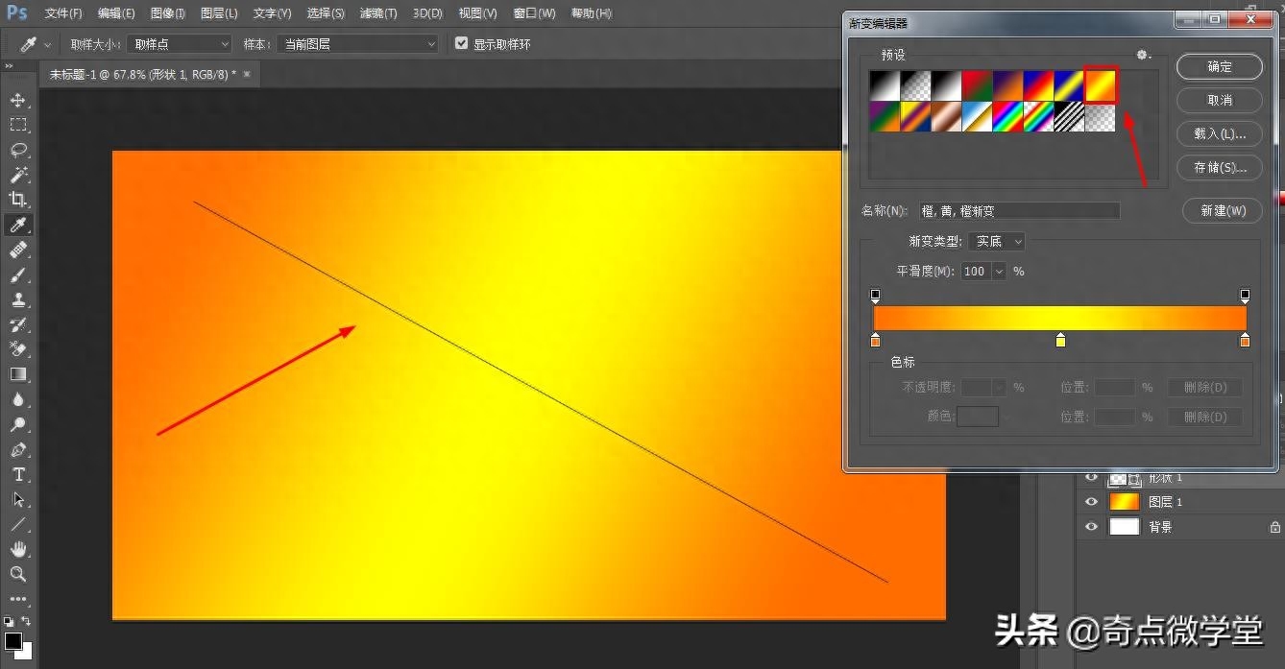This screenshot has height=669, width=1285.
Task: Choose the Hand tool
Action: pyautogui.click(x=18, y=549)
